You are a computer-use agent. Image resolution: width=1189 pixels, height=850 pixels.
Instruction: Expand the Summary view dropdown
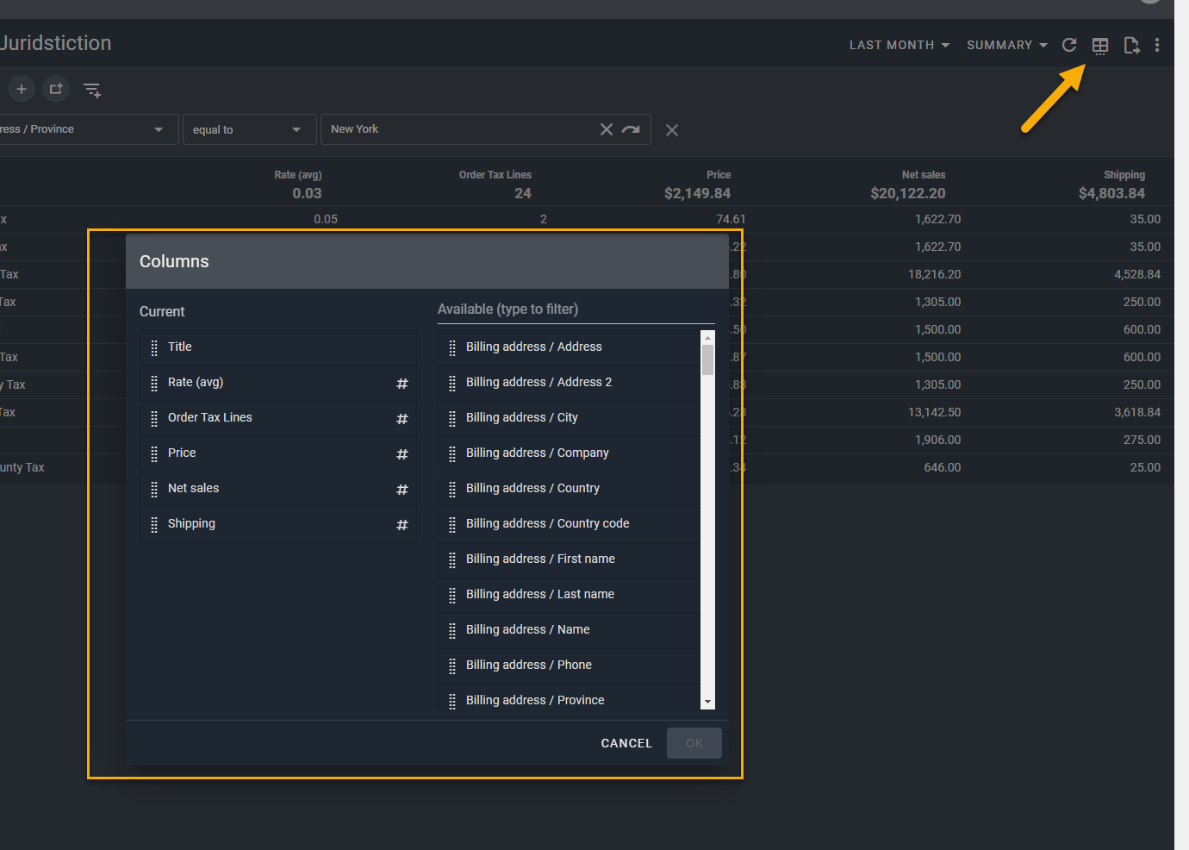point(1006,45)
